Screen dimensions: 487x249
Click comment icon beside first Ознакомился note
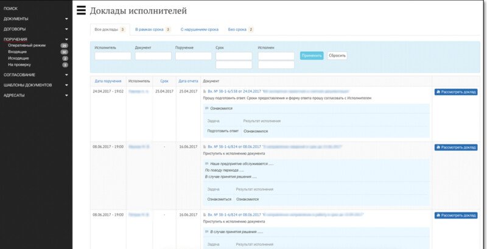(x=207, y=108)
